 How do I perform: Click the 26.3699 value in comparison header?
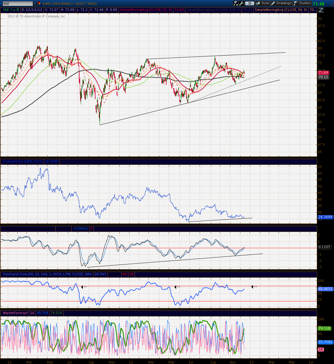tap(52, 162)
